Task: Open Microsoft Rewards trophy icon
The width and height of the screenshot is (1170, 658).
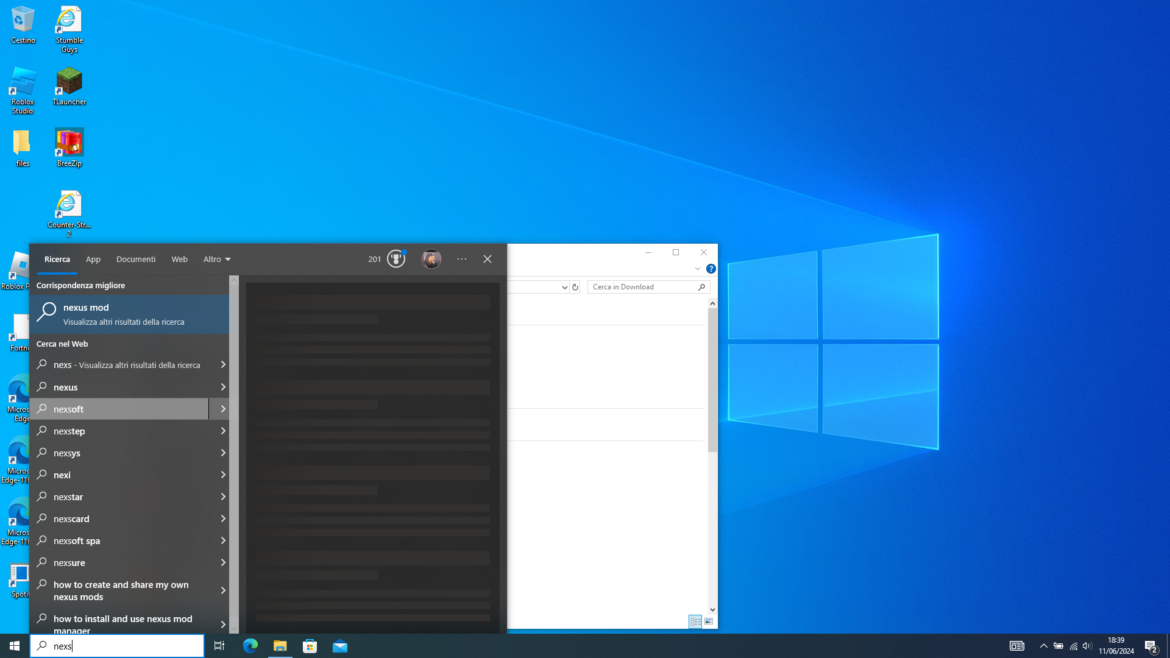Action: tap(396, 259)
